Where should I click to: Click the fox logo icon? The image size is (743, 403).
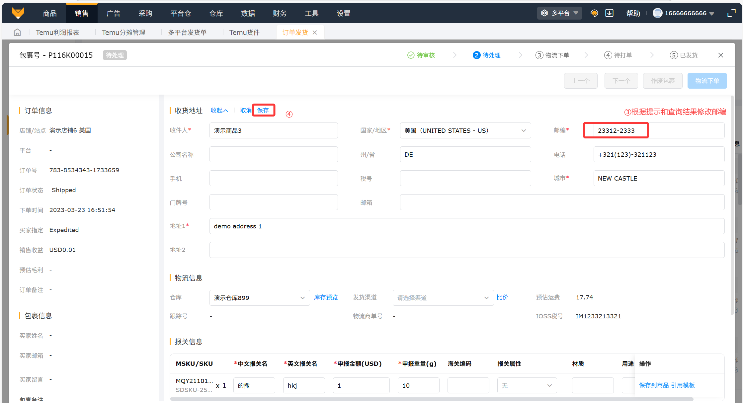[x=18, y=13]
